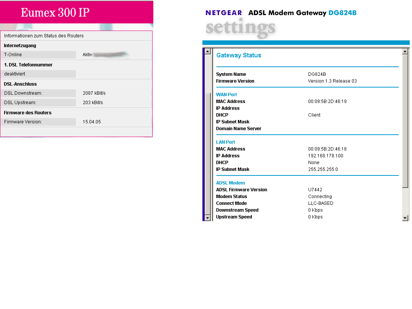Click the 1. DSL Telefonnummer heading
The width and height of the screenshot is (412, 309).
(x=28, y=65)
